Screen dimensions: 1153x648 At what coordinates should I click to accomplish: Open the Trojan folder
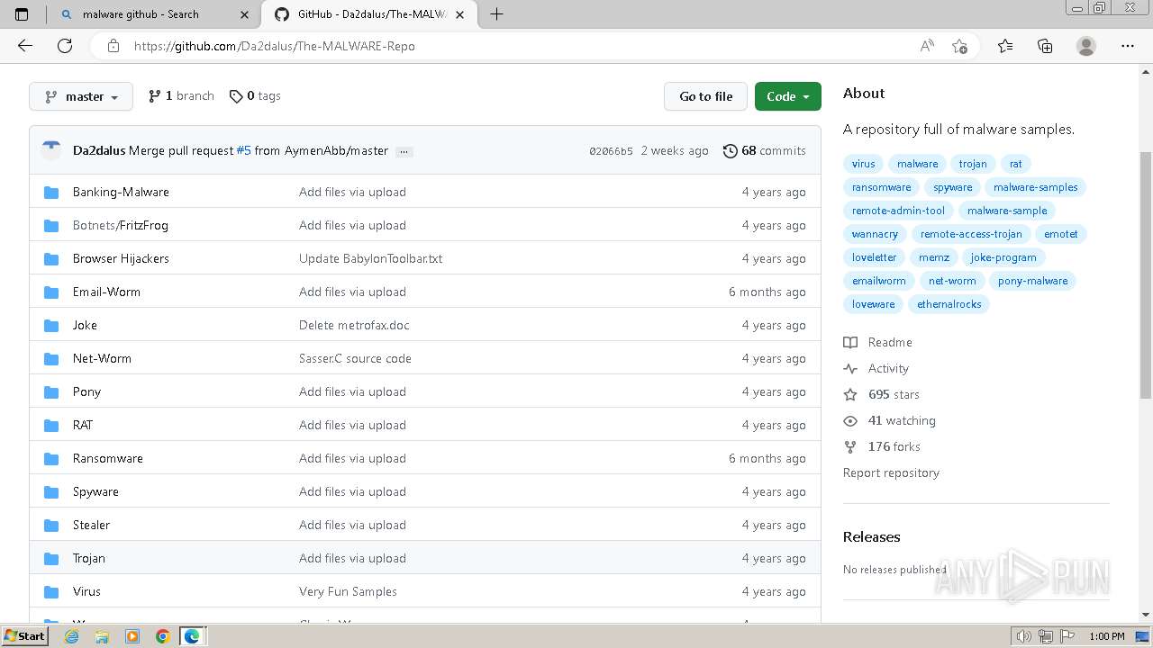[89, 558]
